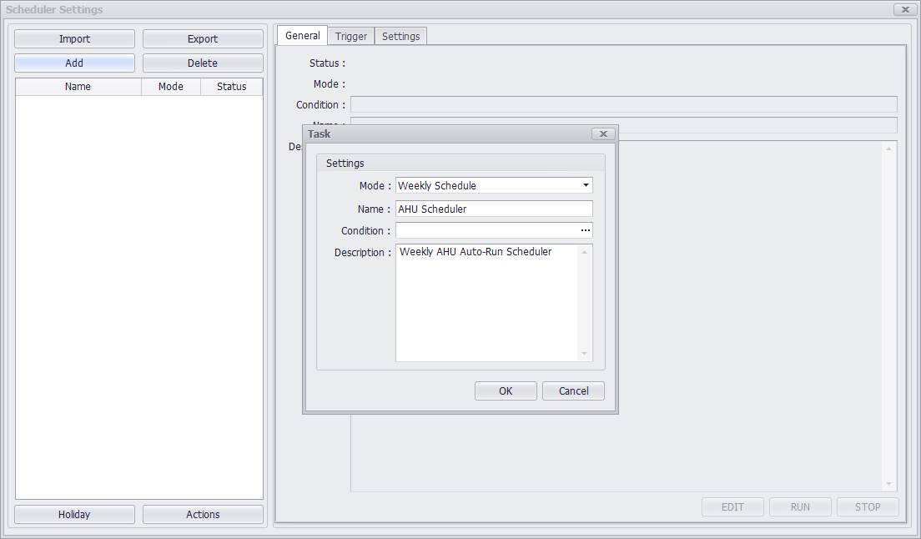Click the Condition ellipsis browse button
Viewport: 921px width, 539px height.
[x=586, y=230]
